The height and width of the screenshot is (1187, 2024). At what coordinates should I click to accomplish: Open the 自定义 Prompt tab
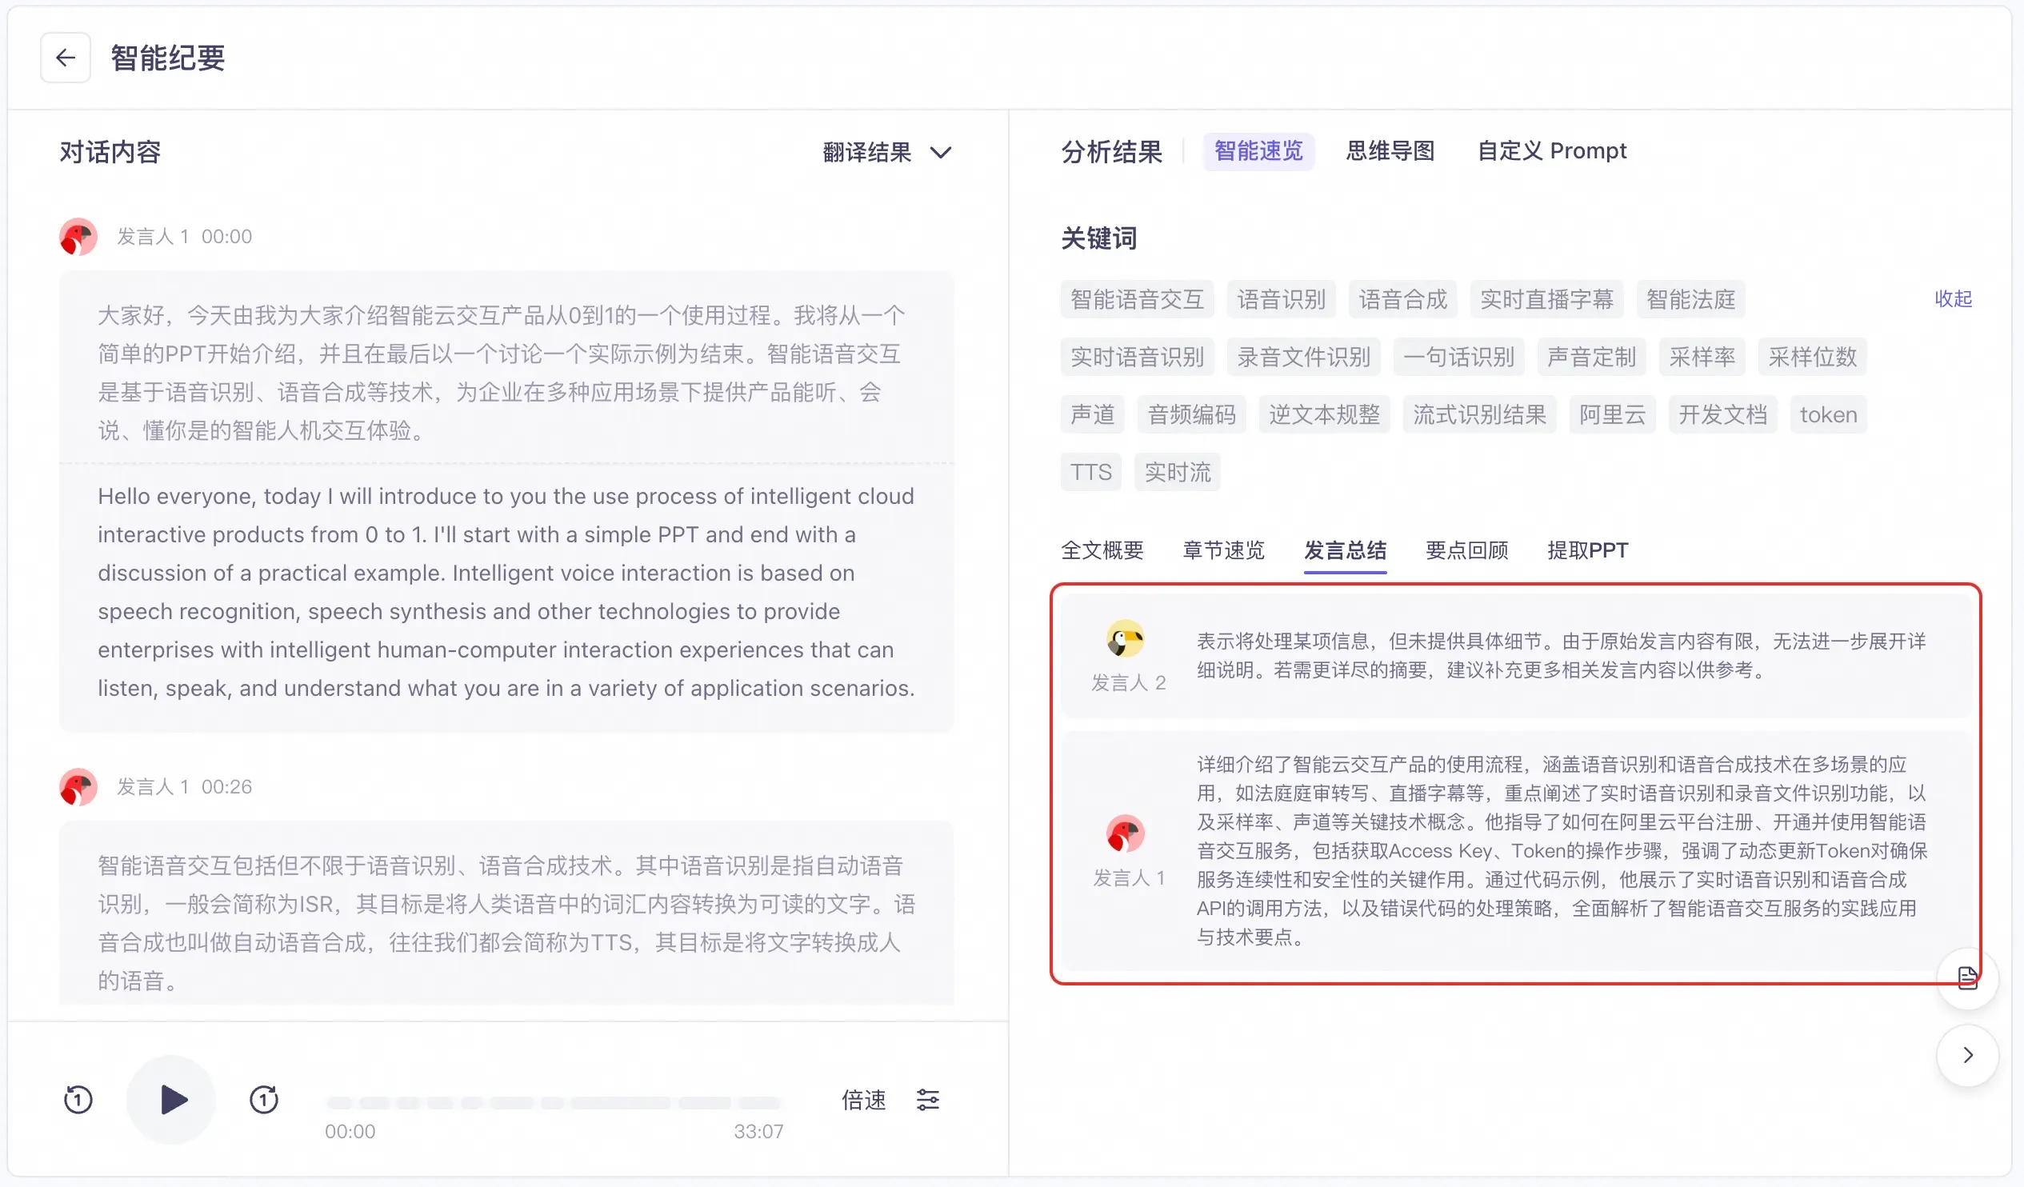1552,151
